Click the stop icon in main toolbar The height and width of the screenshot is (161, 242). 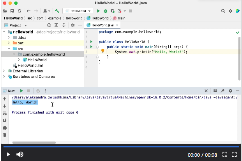click(131, 11)
